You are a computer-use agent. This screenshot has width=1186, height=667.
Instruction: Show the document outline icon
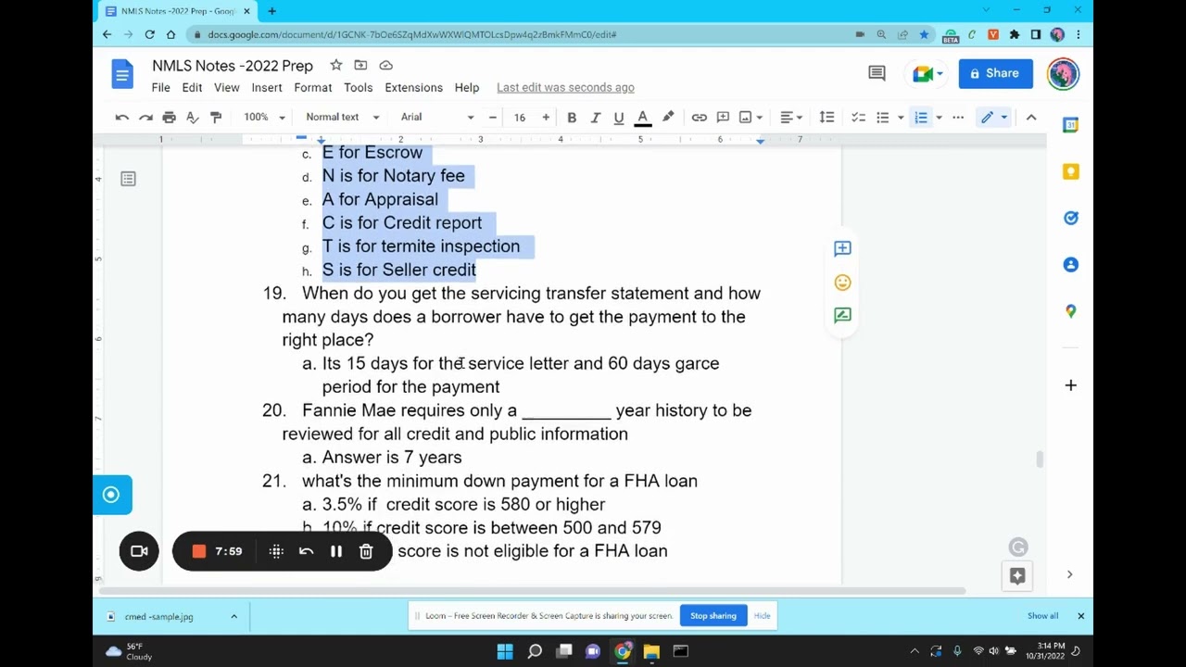click(x=129, y=179)
